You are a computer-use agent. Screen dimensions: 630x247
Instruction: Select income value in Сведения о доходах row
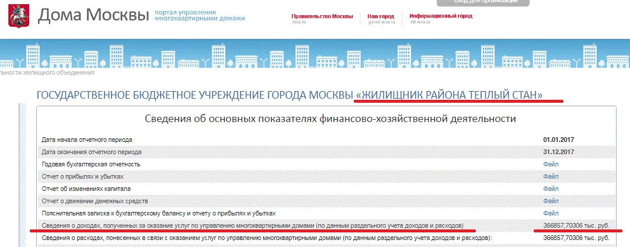pos(576,226)
